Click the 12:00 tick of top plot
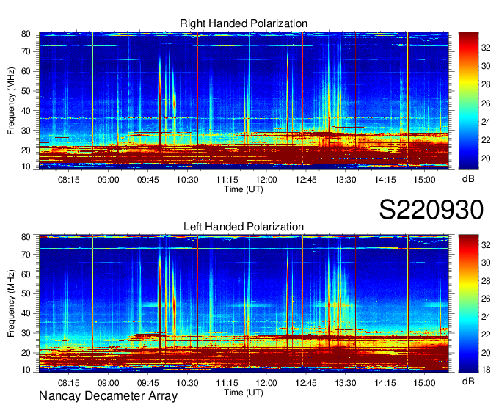This screenshot has width=499, height=405. [x=266, y=180]
